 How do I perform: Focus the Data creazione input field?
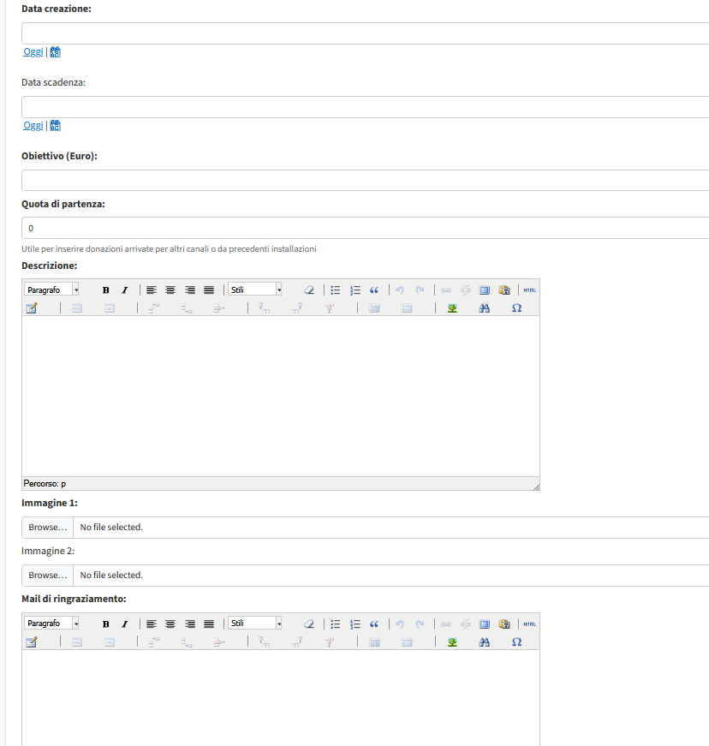click(x=365, y=33)
